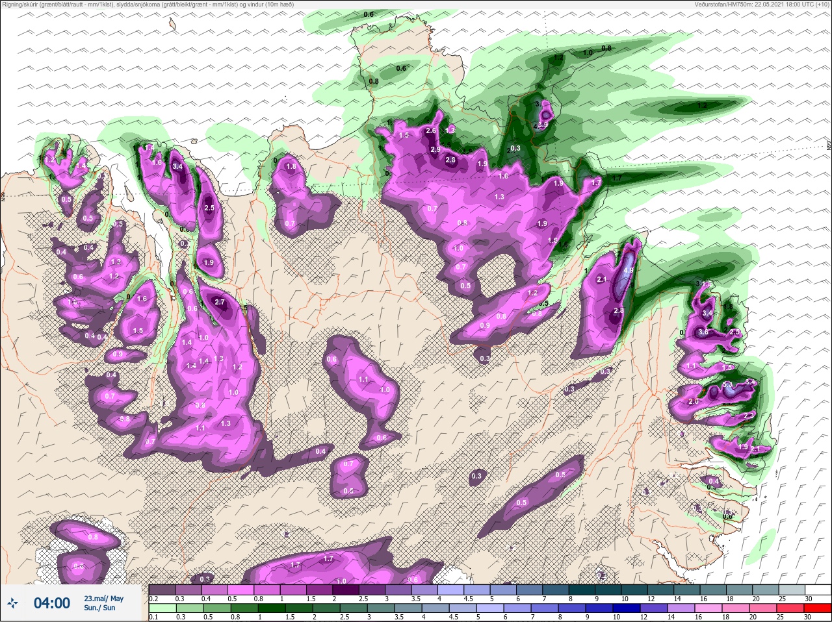Image resolution: width=832 pixels, height=622 pixels.
Task: Click the '0.2' label on snow legend
Action: 153,599
